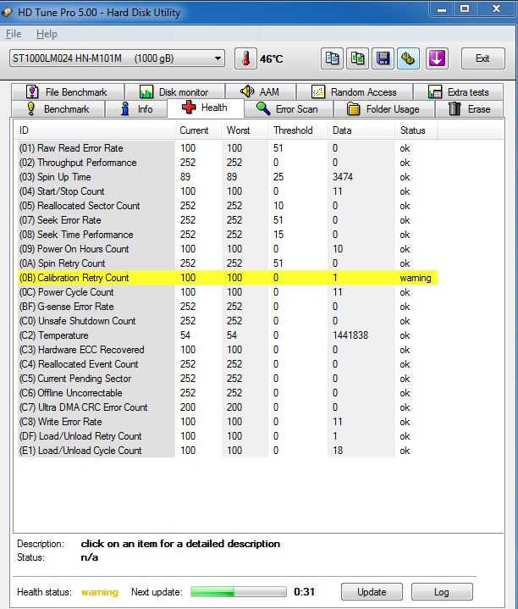Viewport: 518px width, 609px height.
Task: Click the purple down-arrow minimize to tray icon
Action: [437, 58]
